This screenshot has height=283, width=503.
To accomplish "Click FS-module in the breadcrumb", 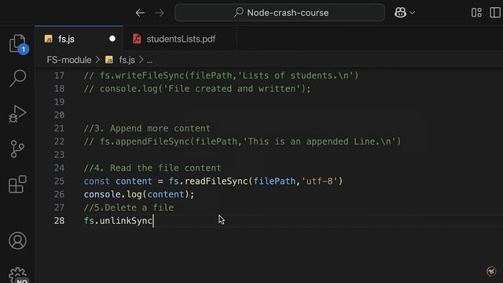I will (69, 60).
